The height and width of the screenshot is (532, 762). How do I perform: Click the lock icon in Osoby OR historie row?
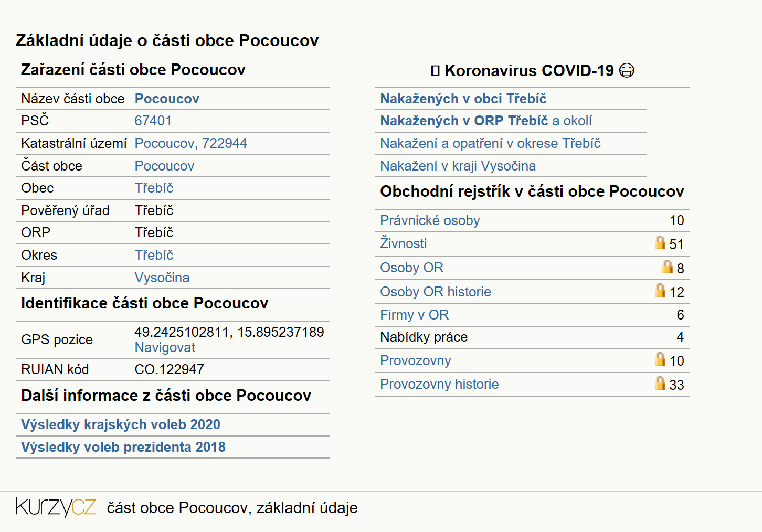[x=660, y=290]
